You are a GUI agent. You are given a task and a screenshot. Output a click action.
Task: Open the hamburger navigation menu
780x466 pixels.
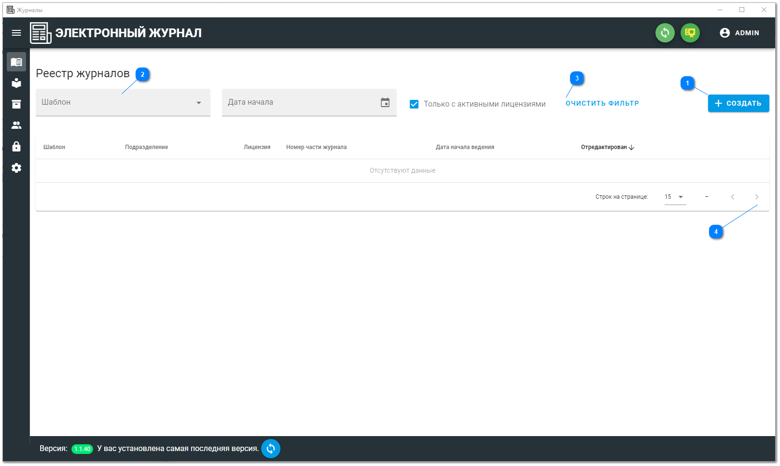pyautogui.click(x=16, y=33)
